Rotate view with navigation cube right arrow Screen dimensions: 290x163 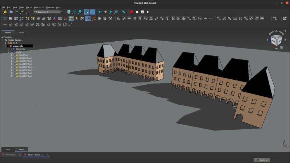point(285,40)
